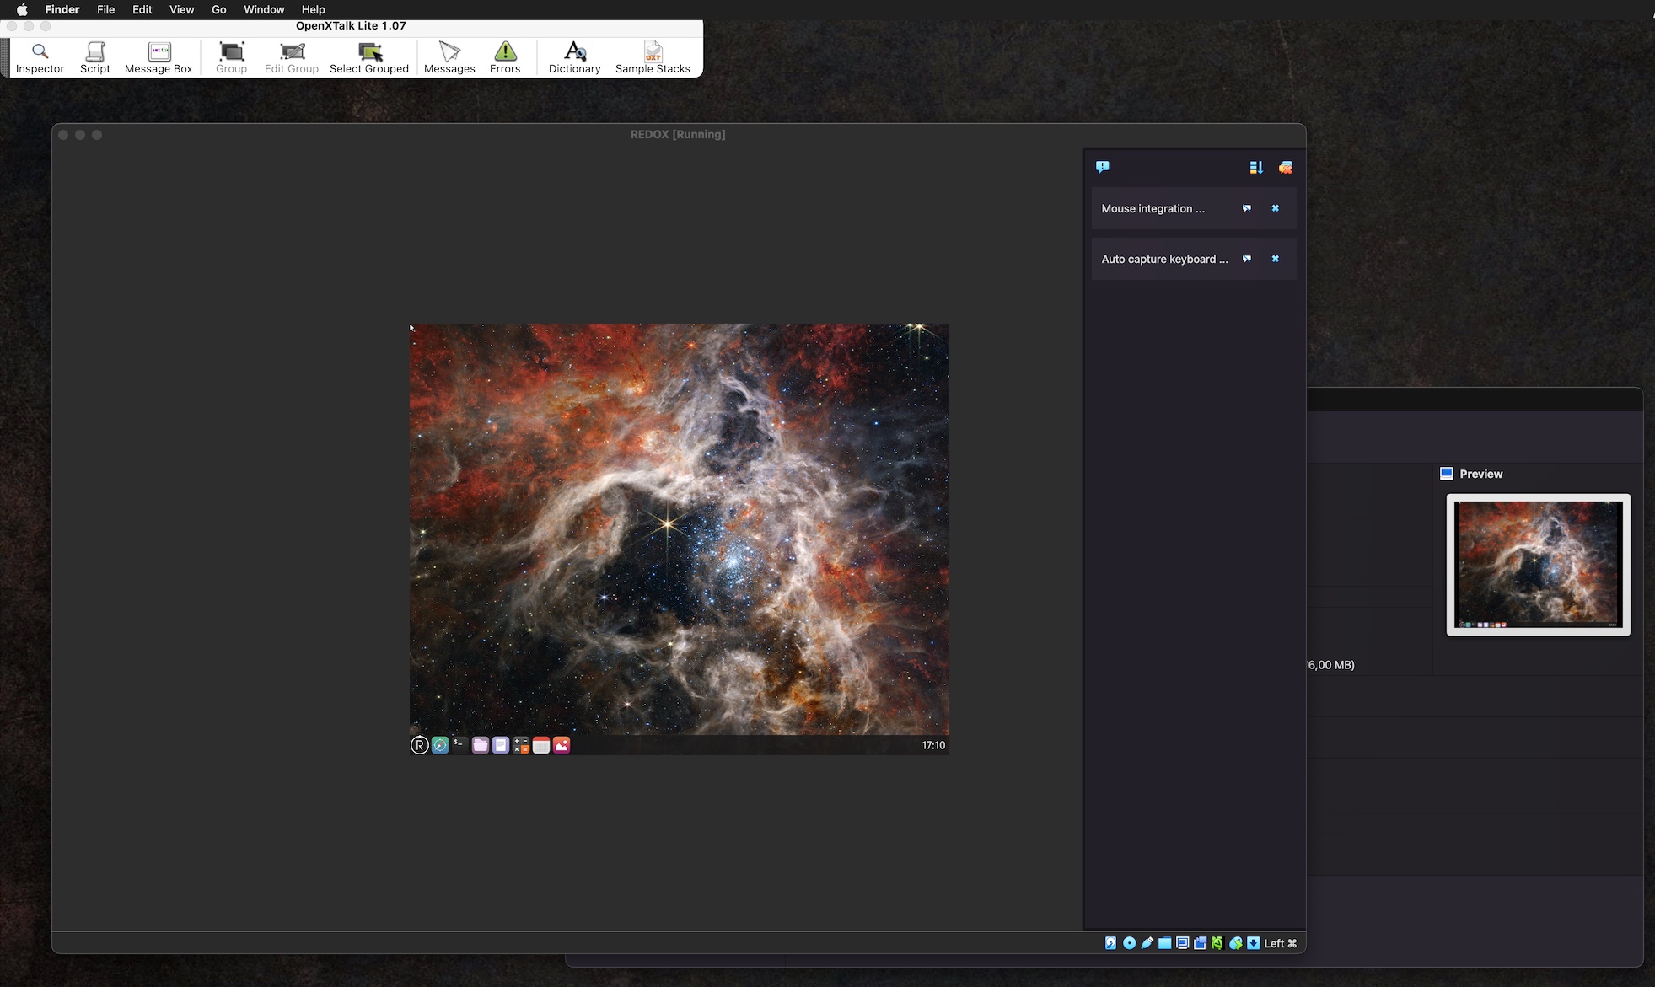Screen dimensions: 1655x987
Task: Click hard disk activity status icon
Action: (1110, 943)
